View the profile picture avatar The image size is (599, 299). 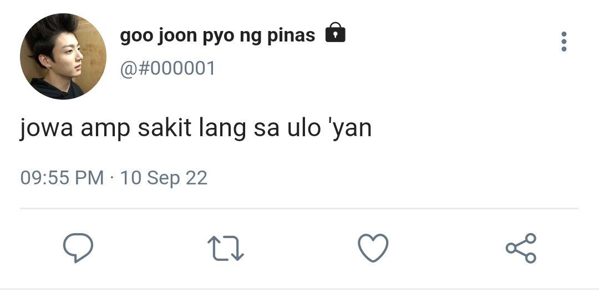click(x=63, y=56)
